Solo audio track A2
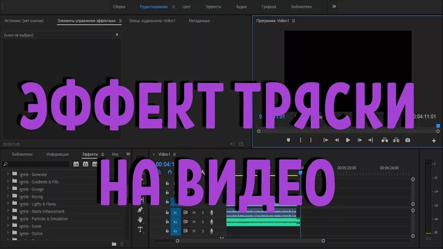The height and width of the screenshot is (249, 443). click(x=203, y=222)
